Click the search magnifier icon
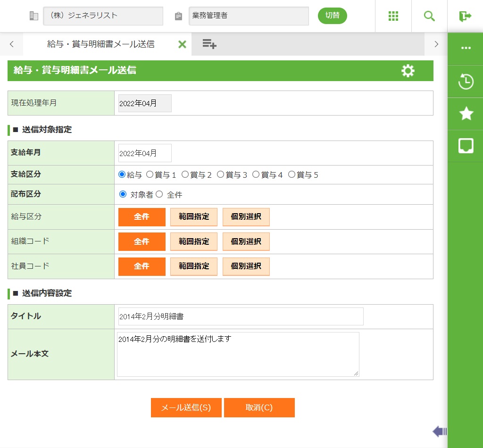Viewport: 483px width, 448px height. (429, 16)
